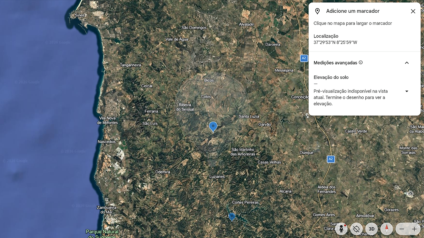
Task: Click the Ribeira do Seissal label
Action: [185, 107]
